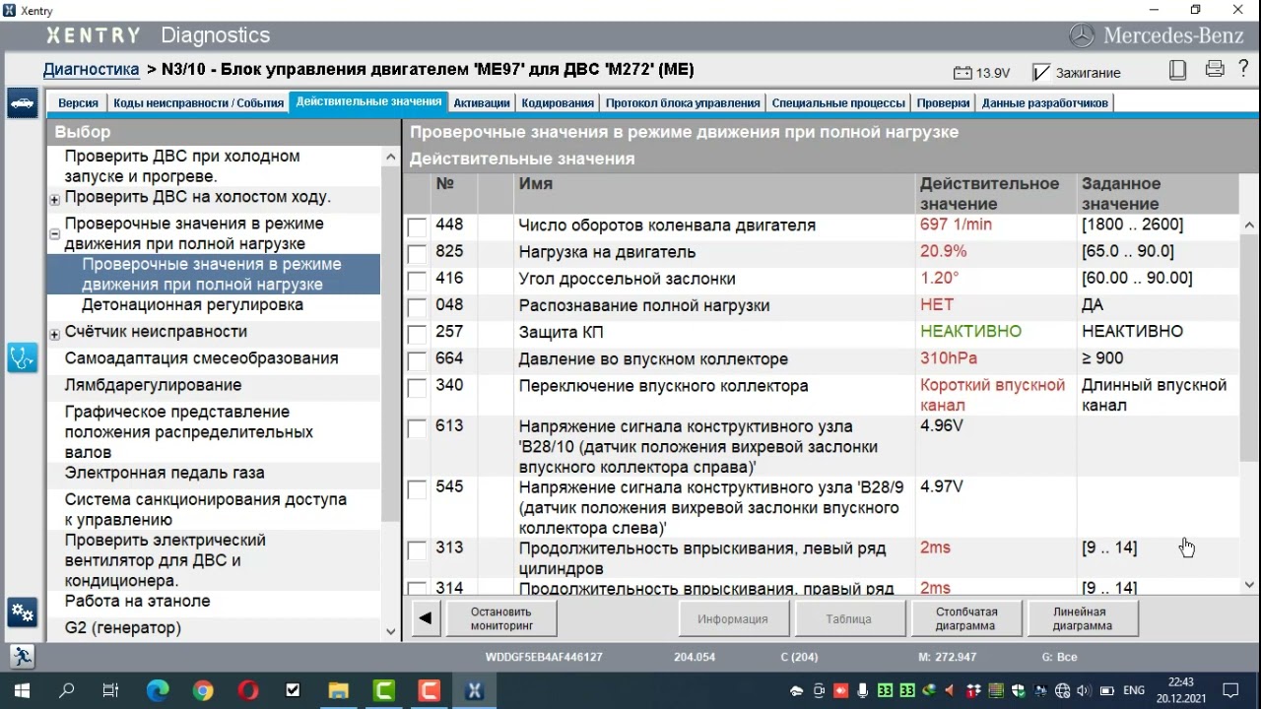
Task: Launch Opera browser from taskbar
Action: point(248,690)
